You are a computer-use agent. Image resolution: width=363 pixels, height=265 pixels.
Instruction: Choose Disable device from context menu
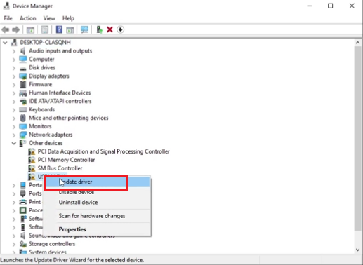(x=98, y=192)
